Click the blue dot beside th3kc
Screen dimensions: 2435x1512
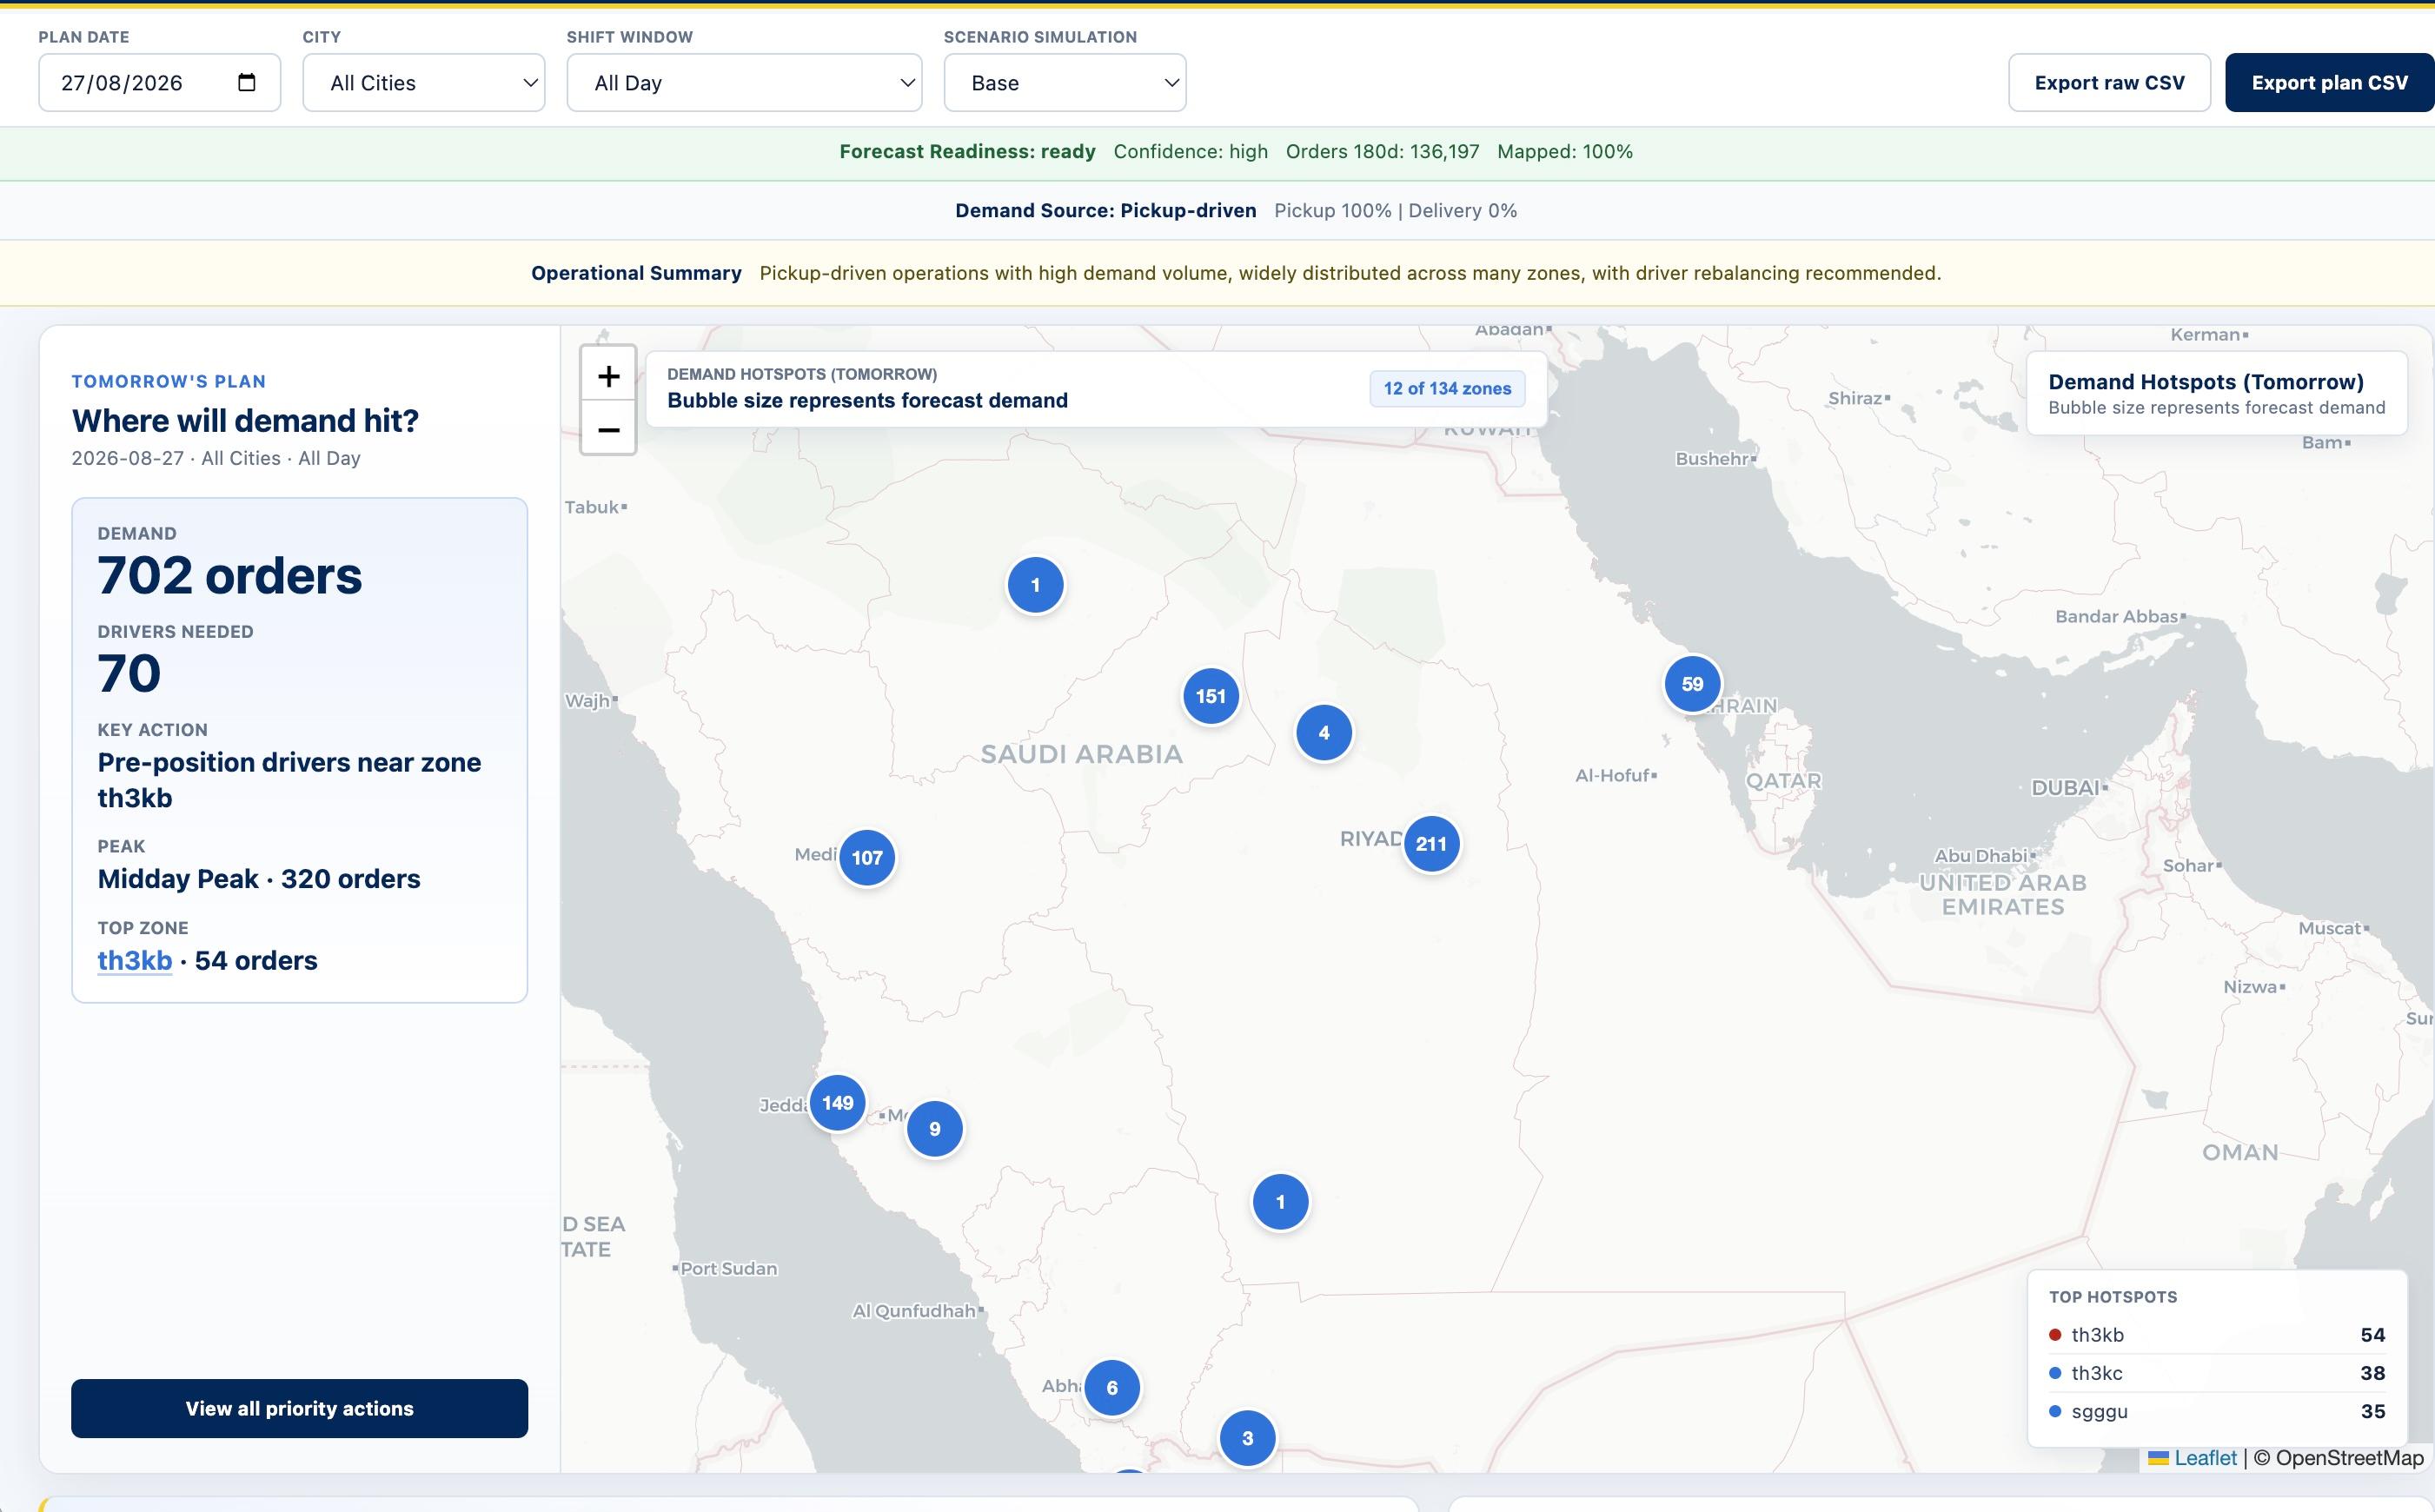[2055, 1373]
